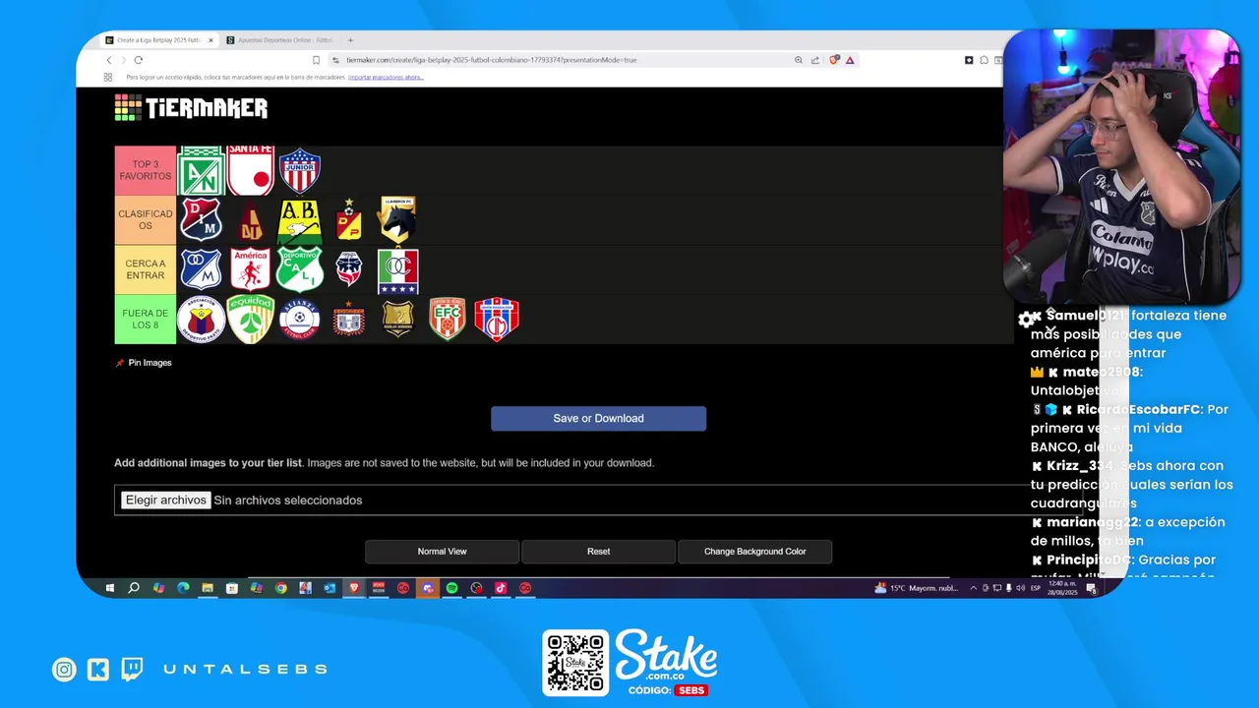Open a new browser tab
The width and height of the screenshot is (1259, 708).
point(350,40)
